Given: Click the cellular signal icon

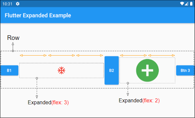Looking at the screenshot, I should point(186,4).
